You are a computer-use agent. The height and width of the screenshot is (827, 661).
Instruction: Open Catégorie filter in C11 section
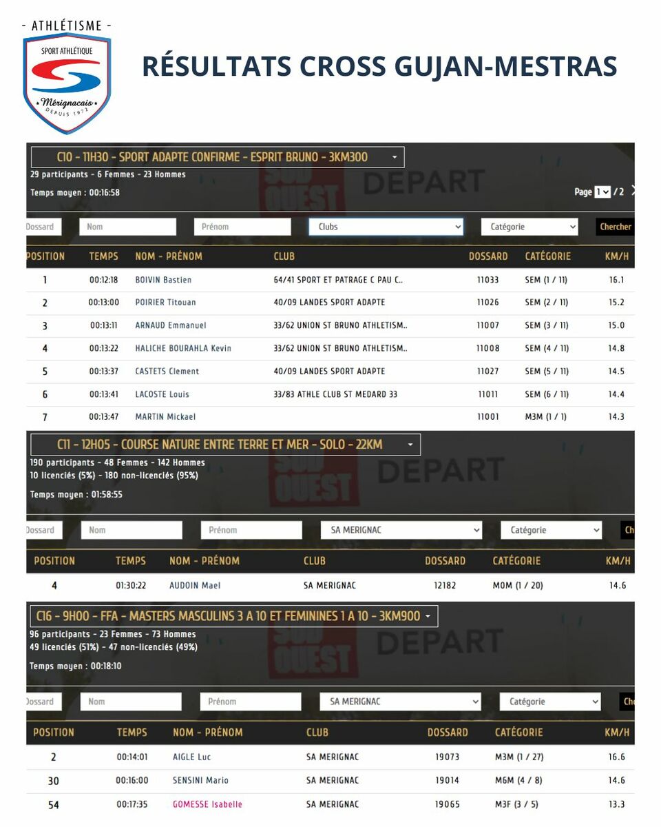551,530
